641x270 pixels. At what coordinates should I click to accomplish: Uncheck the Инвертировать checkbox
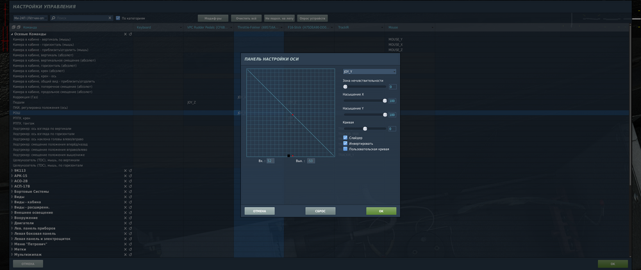345,144
